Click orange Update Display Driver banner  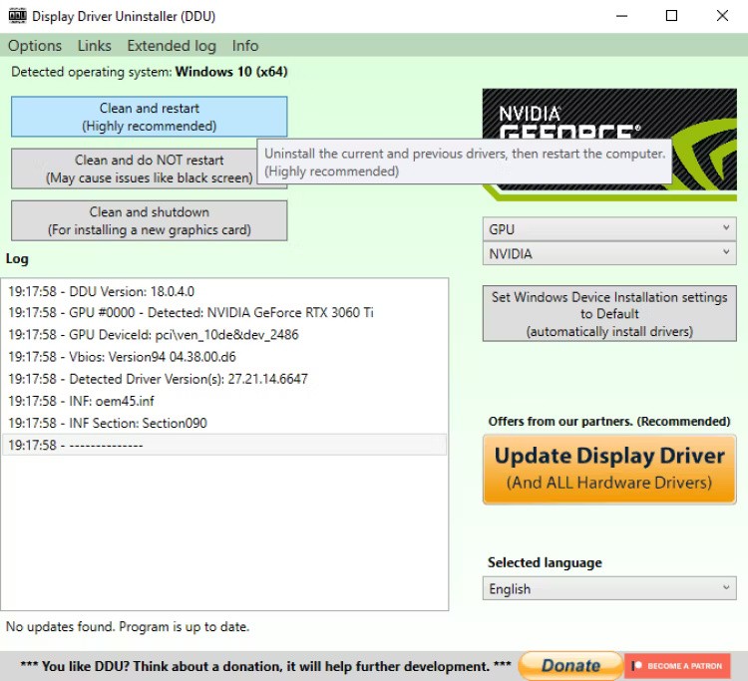(608, 469)
